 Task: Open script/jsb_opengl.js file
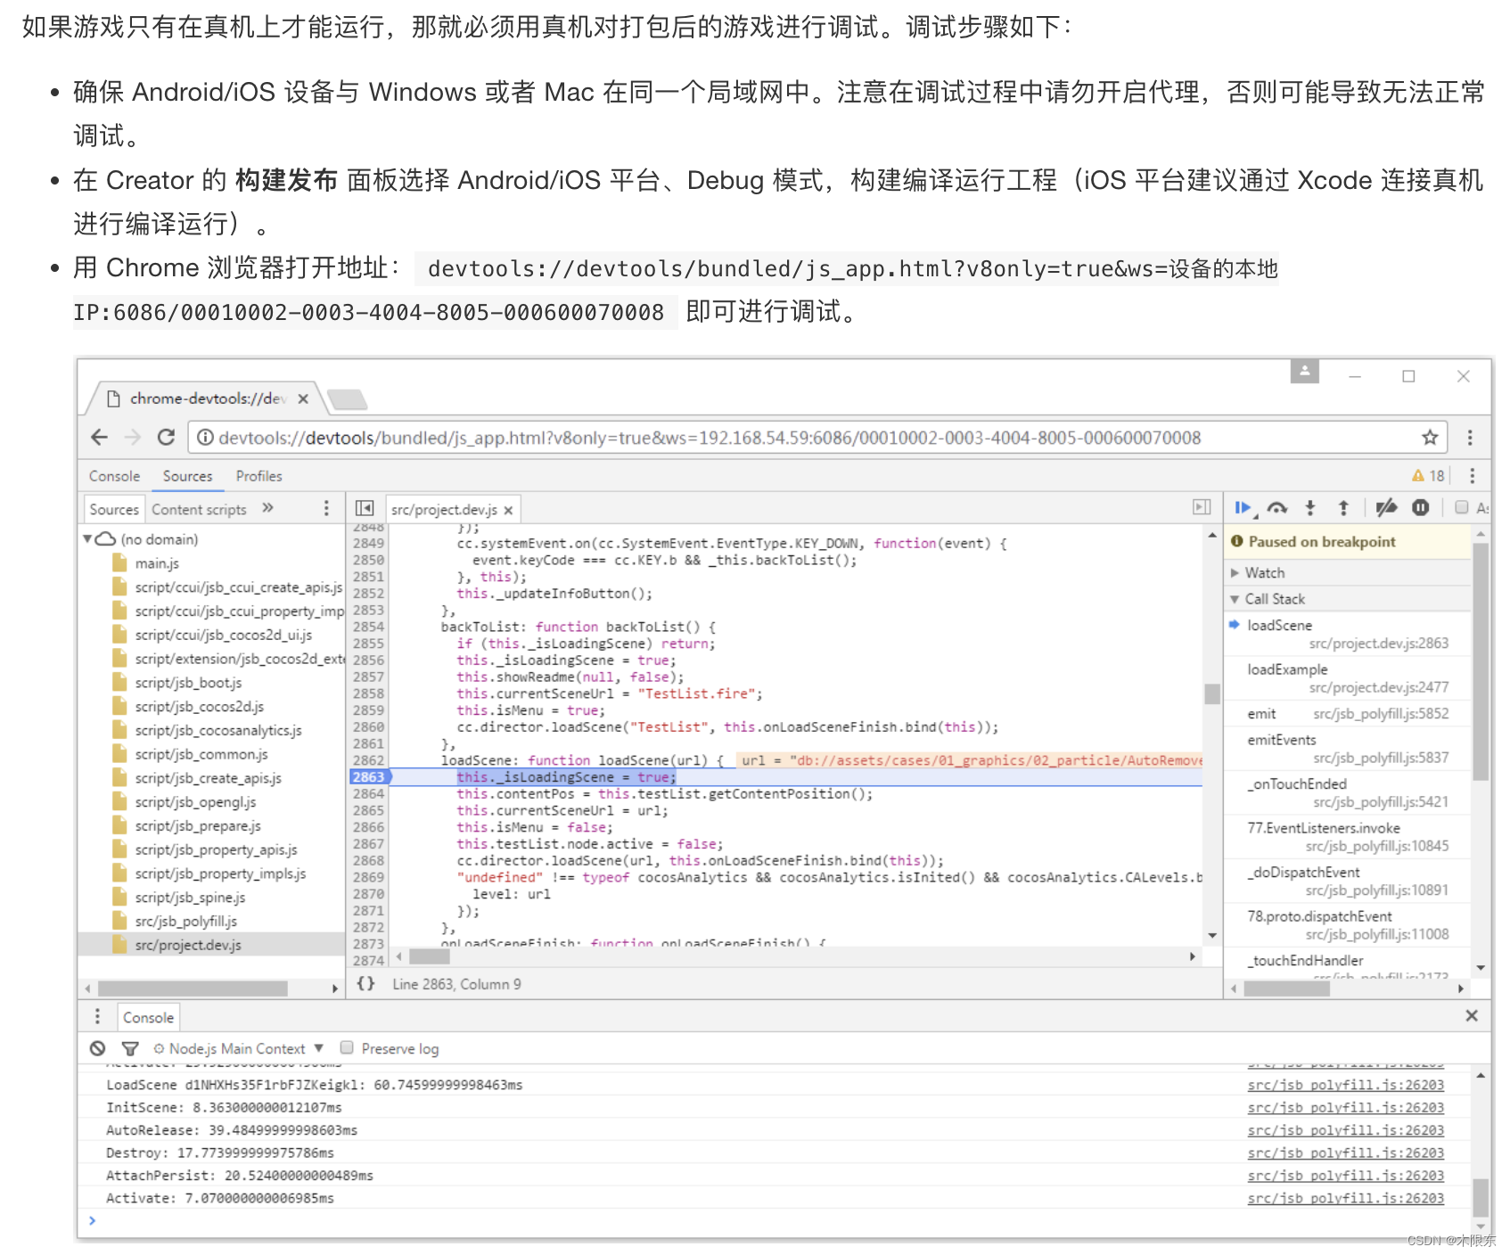[x=195, y=802]
